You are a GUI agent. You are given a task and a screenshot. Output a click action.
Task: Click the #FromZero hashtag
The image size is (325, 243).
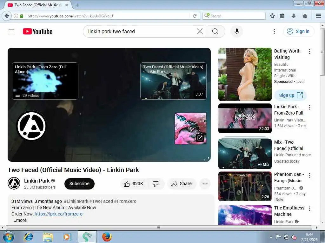coord(125,201)
